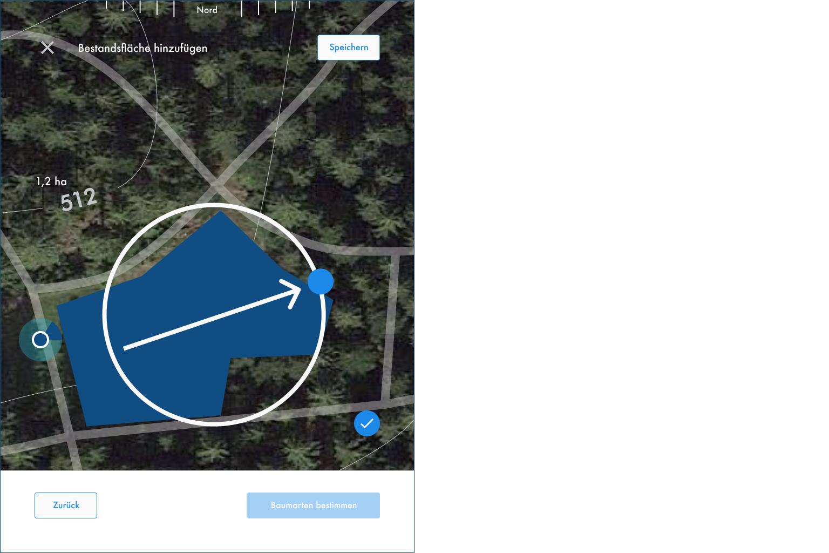The width and height of the screenshot is (829, 553).
Task: Select the 1,2 ha area label
Action: 51,181
